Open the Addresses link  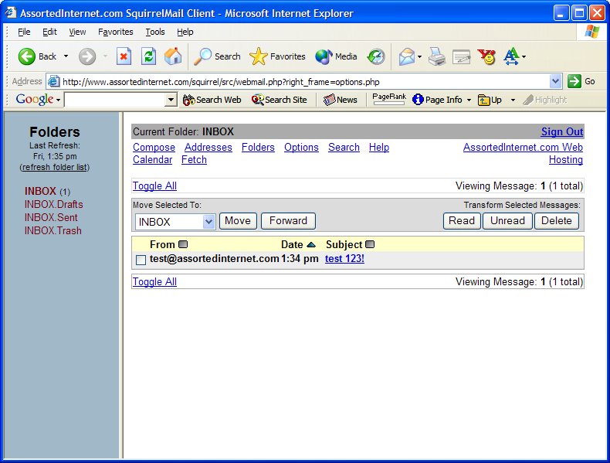(208, 147)
